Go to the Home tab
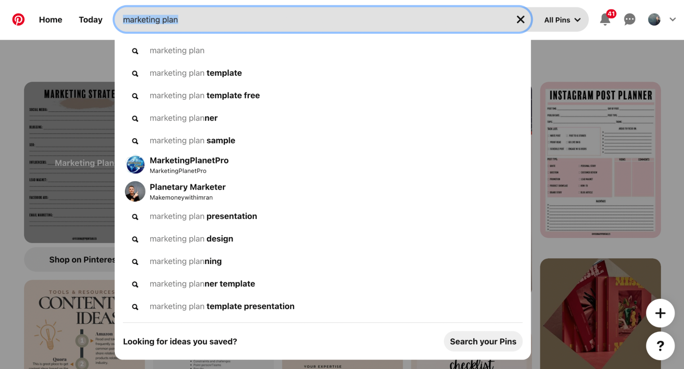Screen dimensions: 684x369 point(51,20)
